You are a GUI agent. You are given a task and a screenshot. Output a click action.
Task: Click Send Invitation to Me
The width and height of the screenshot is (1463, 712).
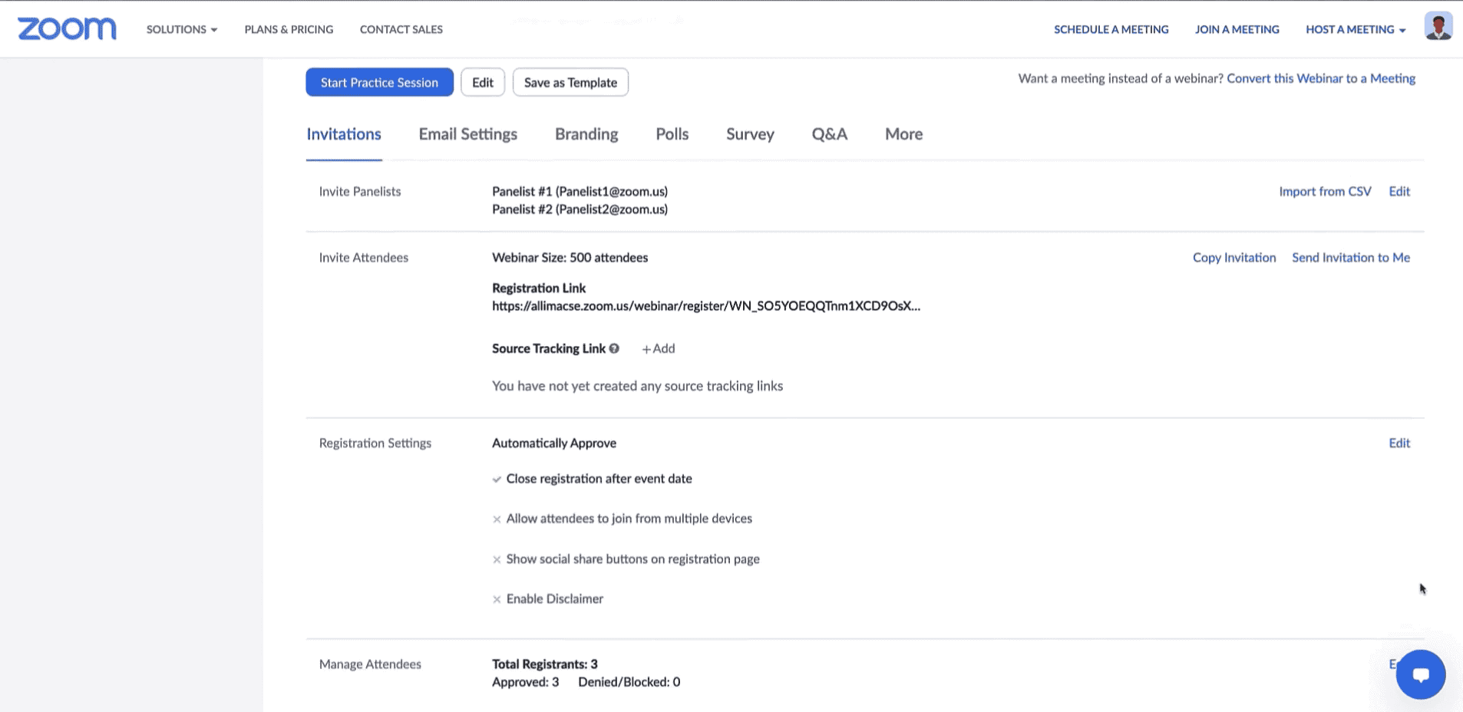(1350, 258)
